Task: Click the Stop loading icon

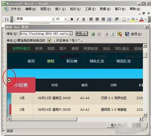Action: coord(106,34)
